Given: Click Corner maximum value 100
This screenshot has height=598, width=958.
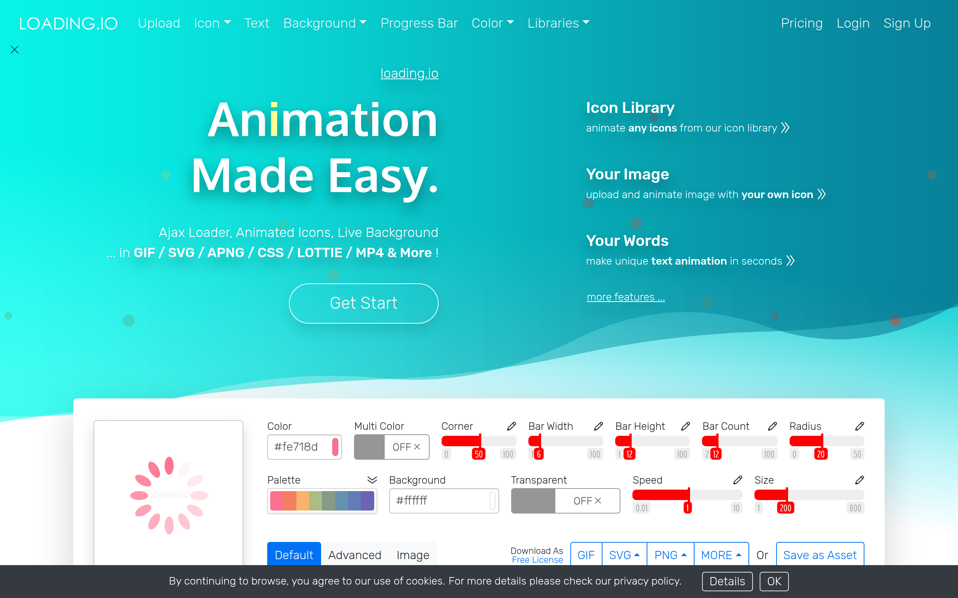Looking at the screenshot, I should [x=508, y=454].
